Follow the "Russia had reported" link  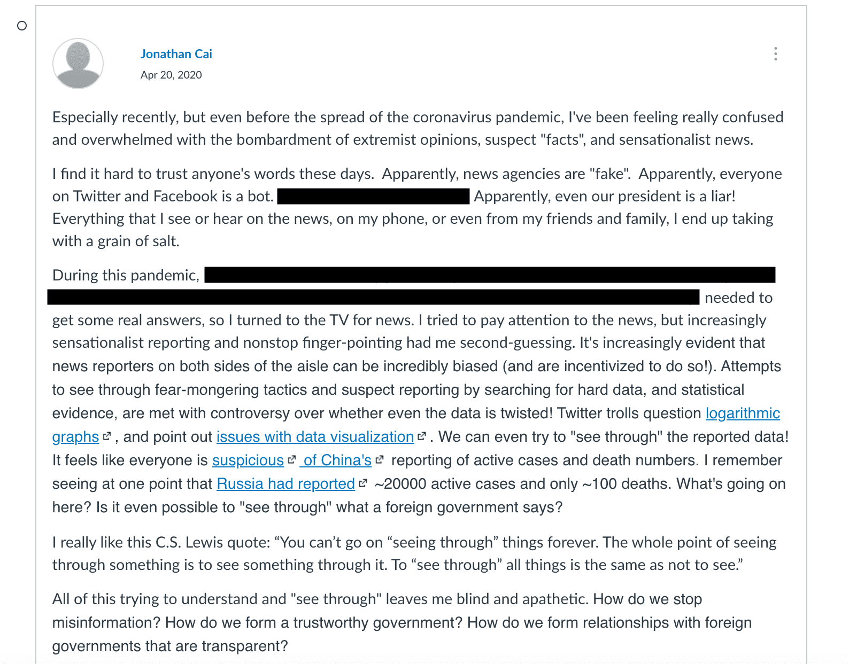(285, 483)
